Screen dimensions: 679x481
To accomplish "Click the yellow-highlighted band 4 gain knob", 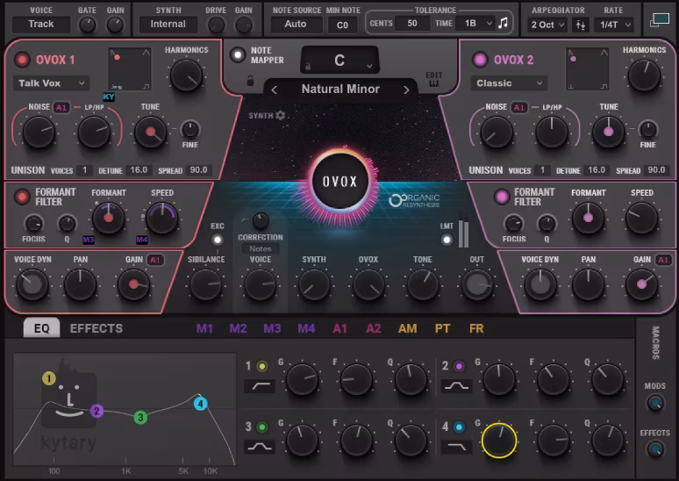I will click(499, 441).
